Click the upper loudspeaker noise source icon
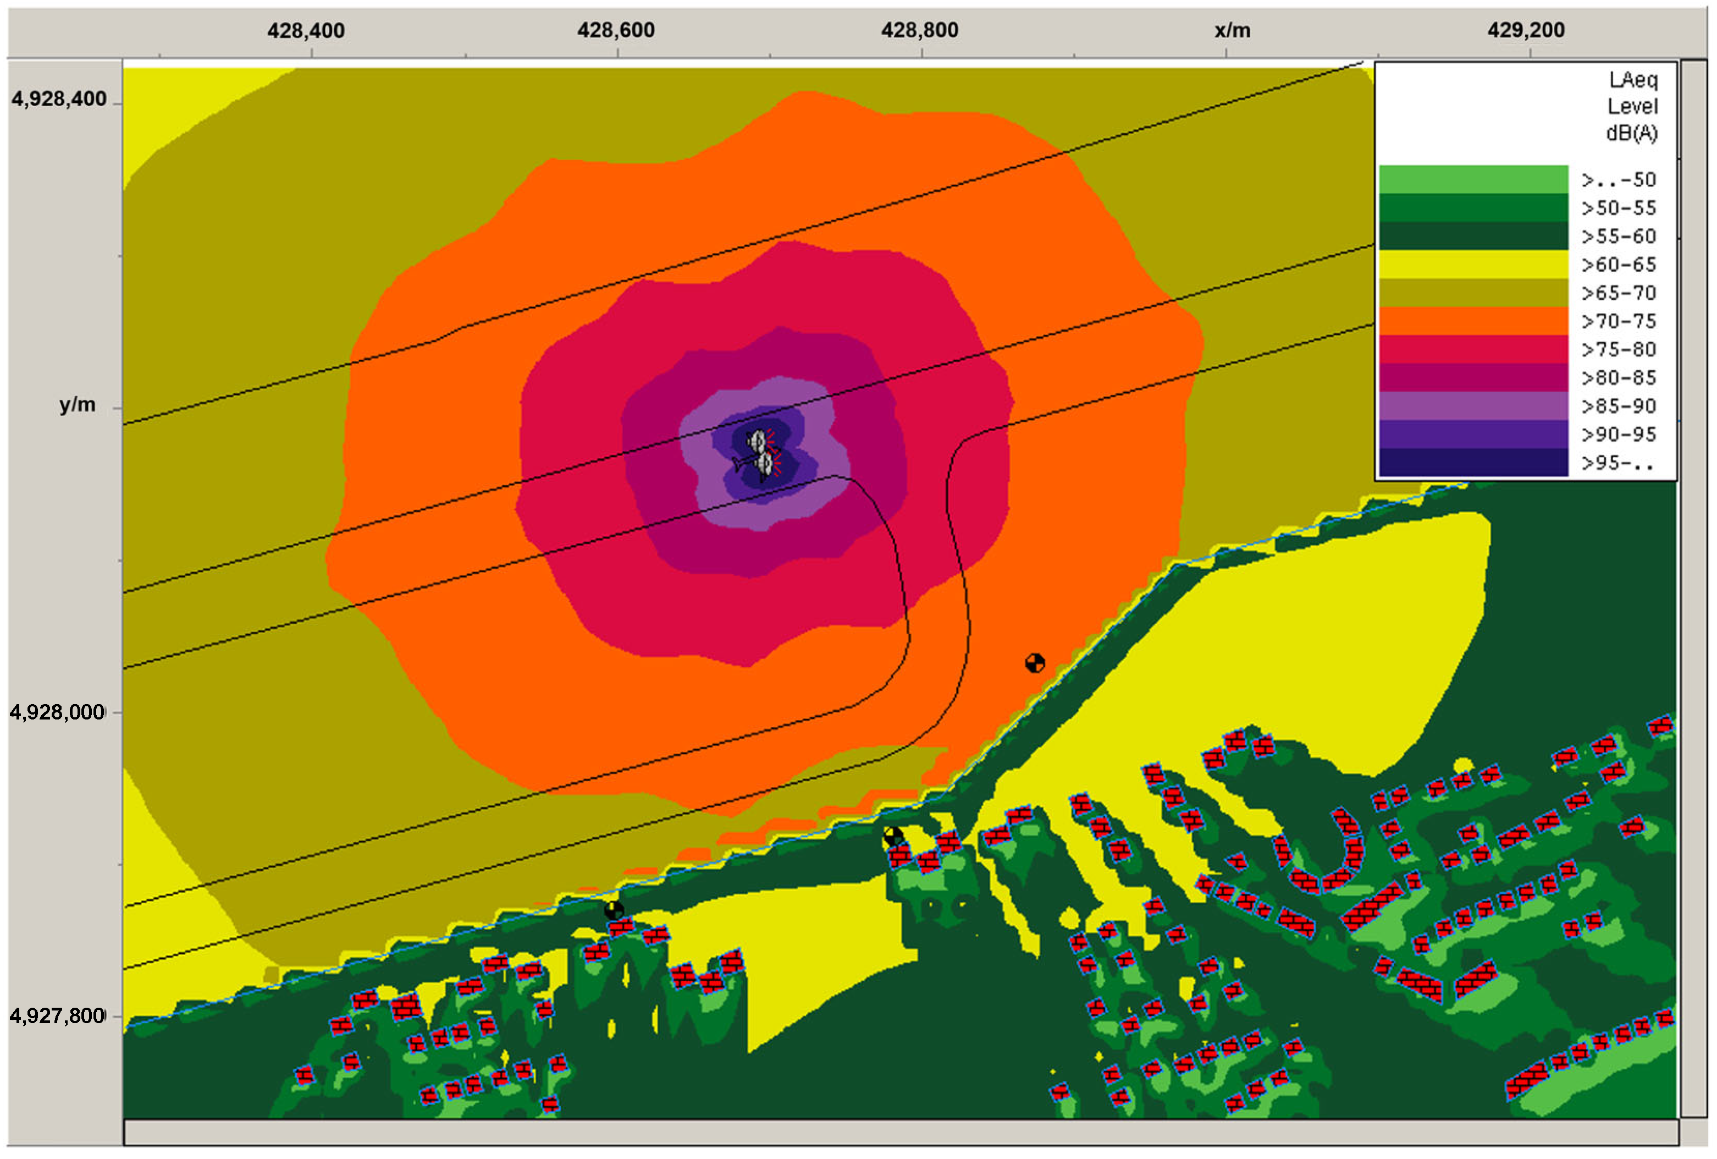Screen dimensions: 1717x1159 coord(757,442)
